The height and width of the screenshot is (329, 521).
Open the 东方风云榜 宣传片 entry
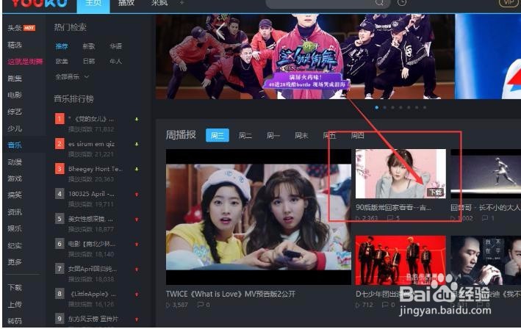[x=93, y=319]
